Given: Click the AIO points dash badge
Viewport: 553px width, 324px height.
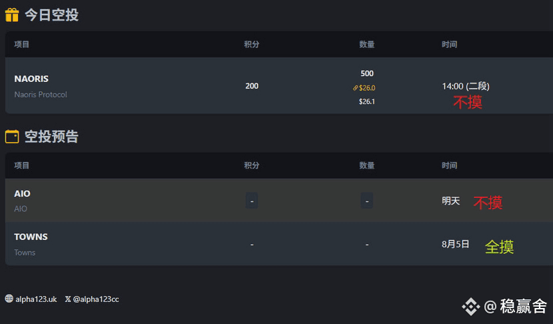Looking at the screenshot, I should 251,201.
